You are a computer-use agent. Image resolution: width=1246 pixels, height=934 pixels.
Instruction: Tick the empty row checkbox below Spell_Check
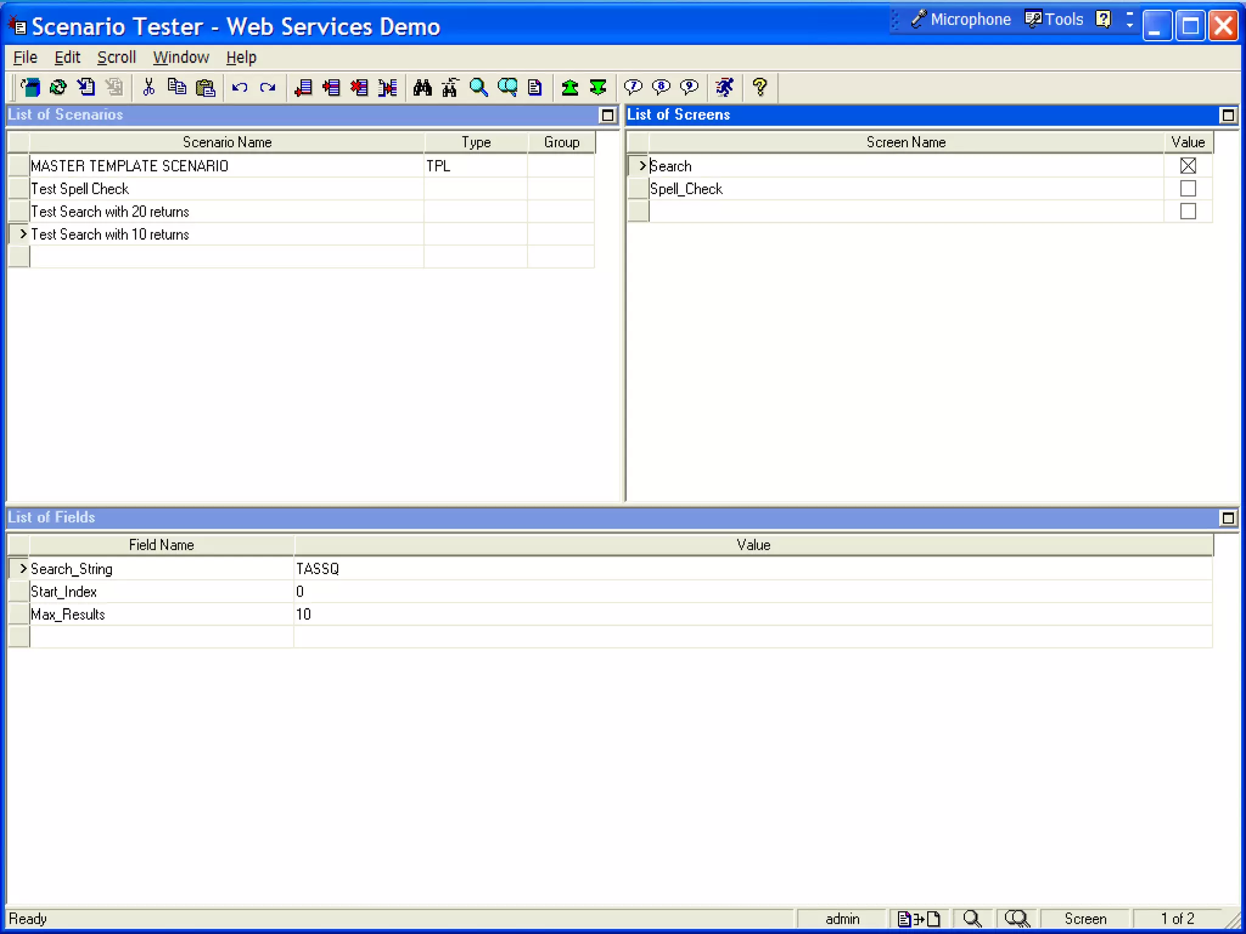tap(1187, 211)
